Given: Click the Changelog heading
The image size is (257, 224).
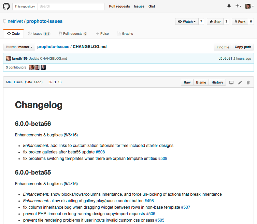Looking at the screenshot, I should click(x=39, y=105).
